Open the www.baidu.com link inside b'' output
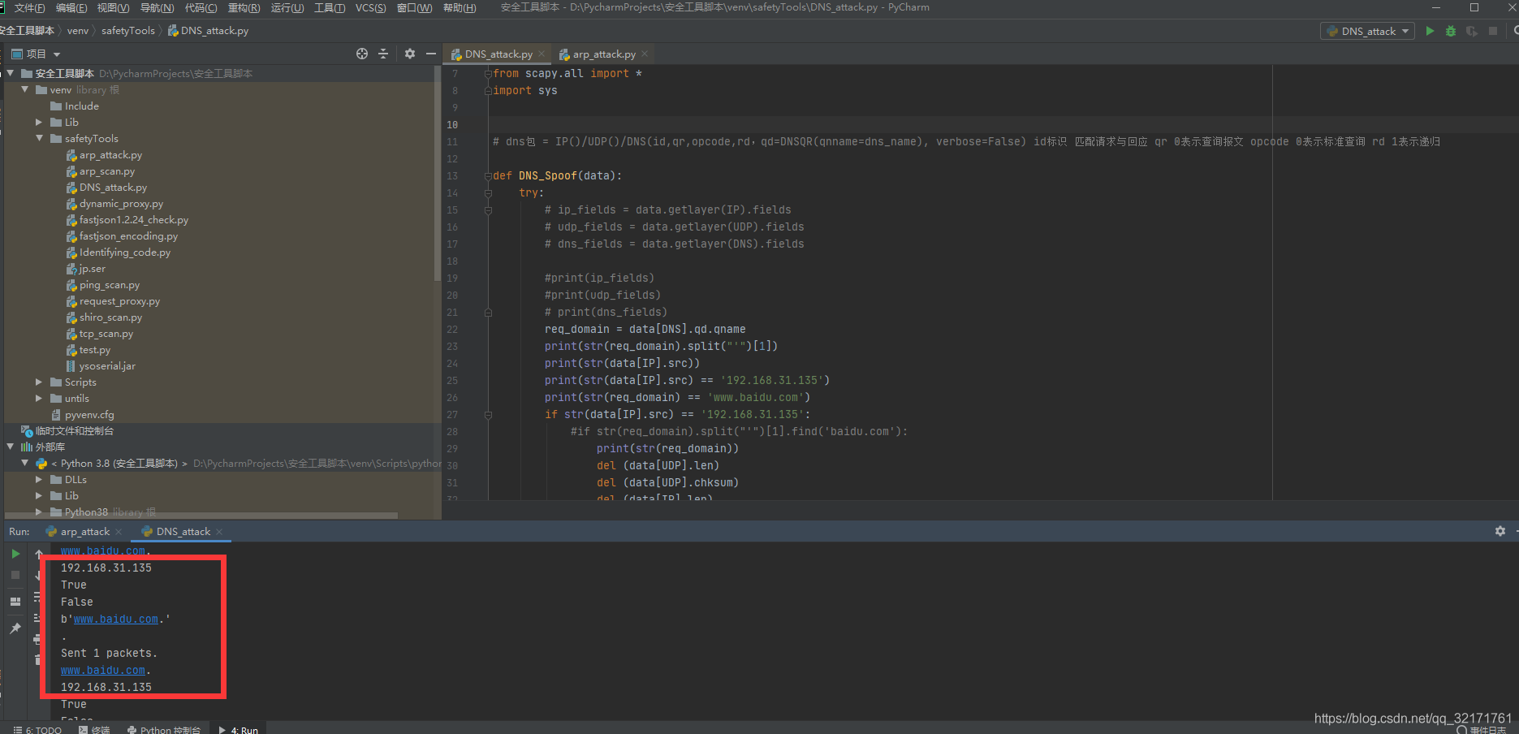The width and height of the screenshot is (1519, 734). point(116,619)
